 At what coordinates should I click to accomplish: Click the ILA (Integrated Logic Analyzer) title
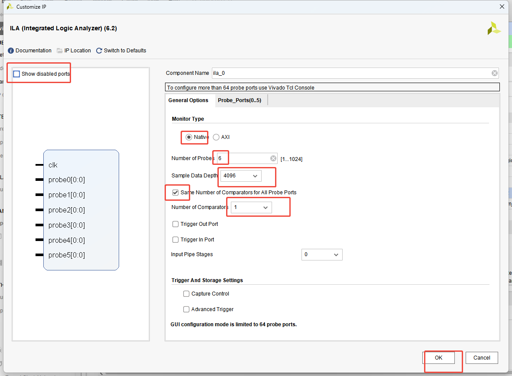pyautogui.click(x=63, y=29)
